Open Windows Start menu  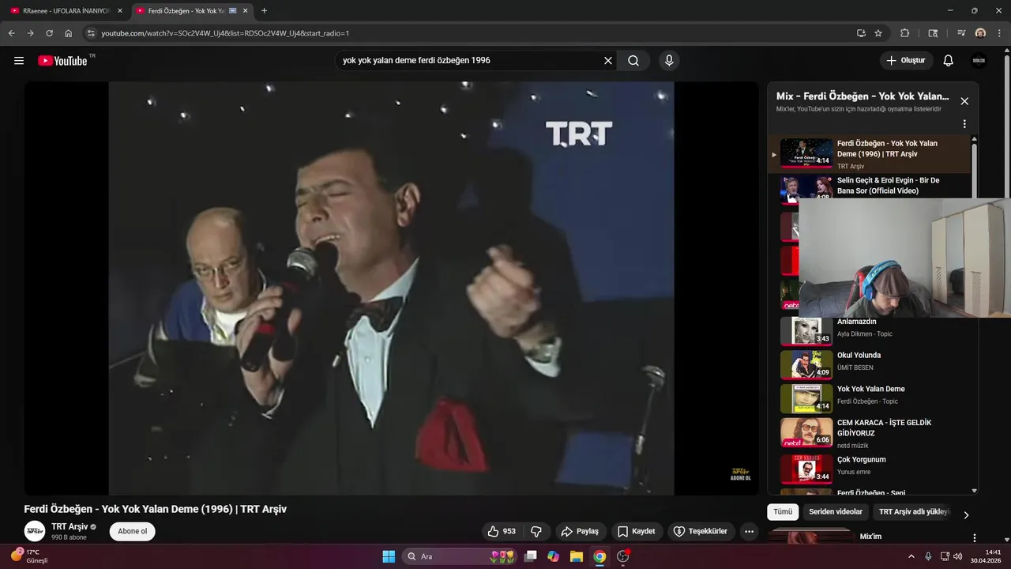(389, 556)
